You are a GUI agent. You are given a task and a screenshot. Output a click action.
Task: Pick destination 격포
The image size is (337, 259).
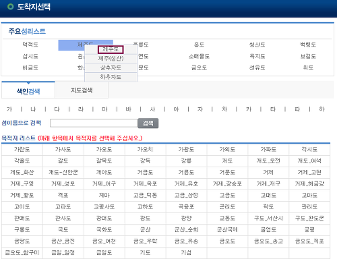[63, 196]
